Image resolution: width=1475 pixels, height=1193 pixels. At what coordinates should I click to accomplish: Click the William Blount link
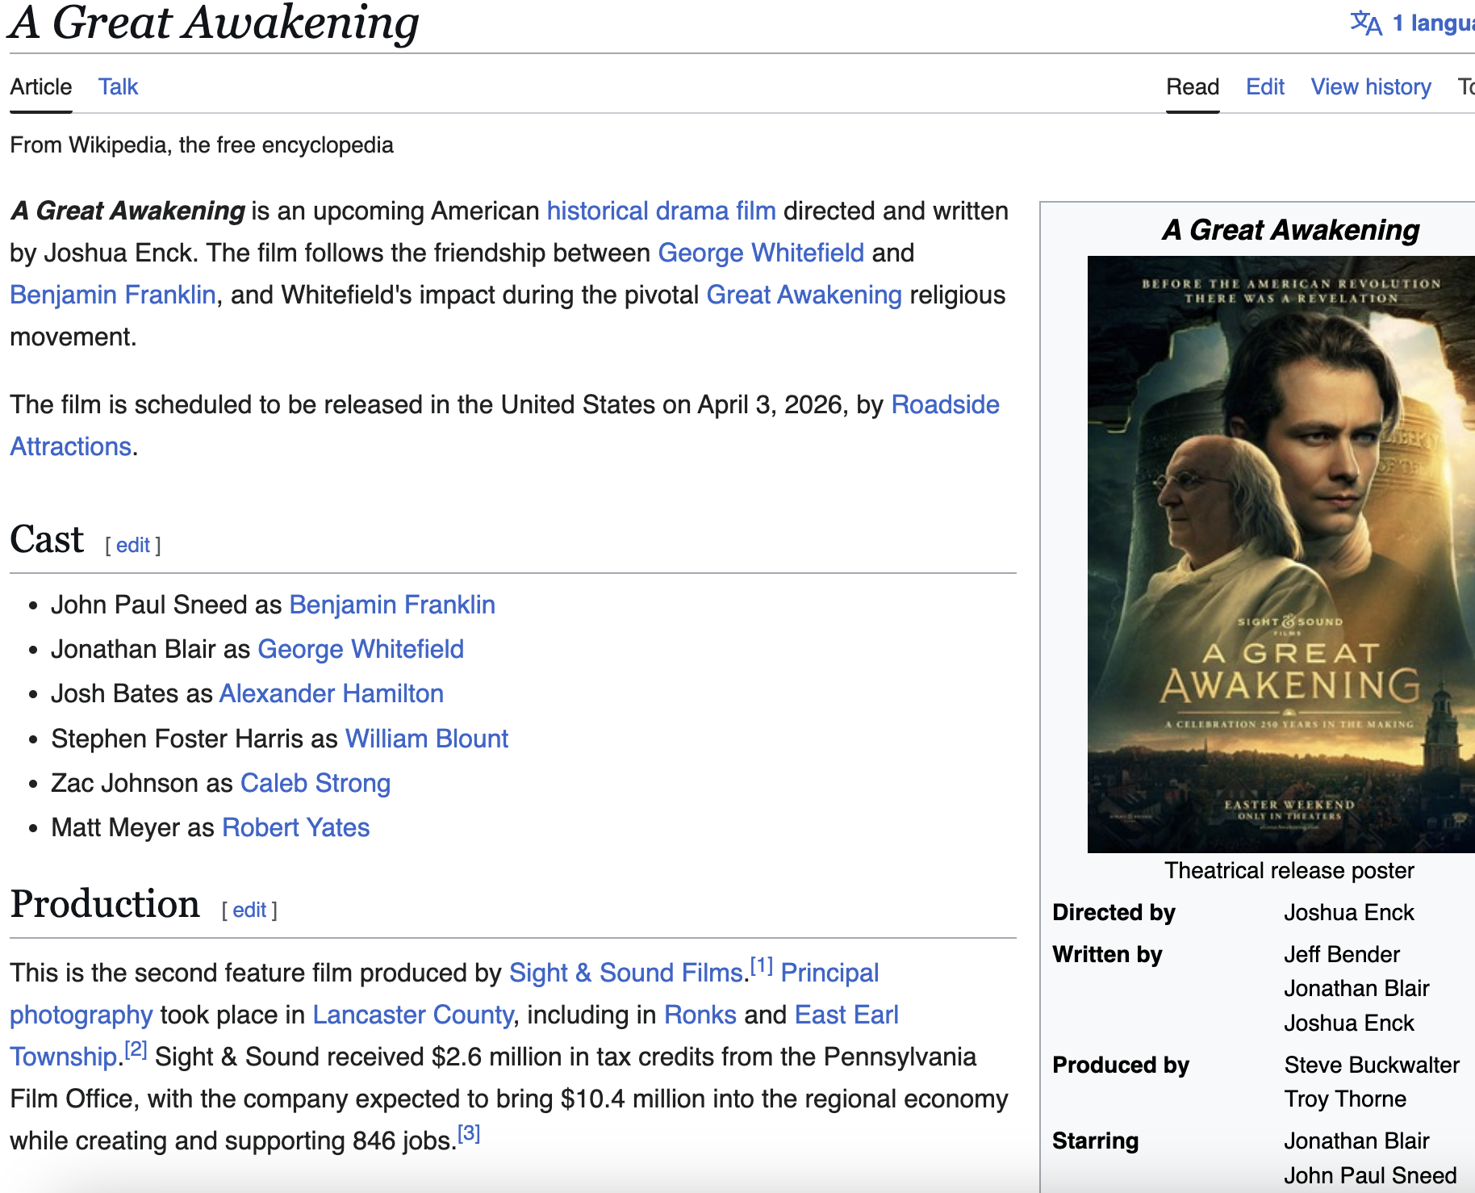coord(426,739)
